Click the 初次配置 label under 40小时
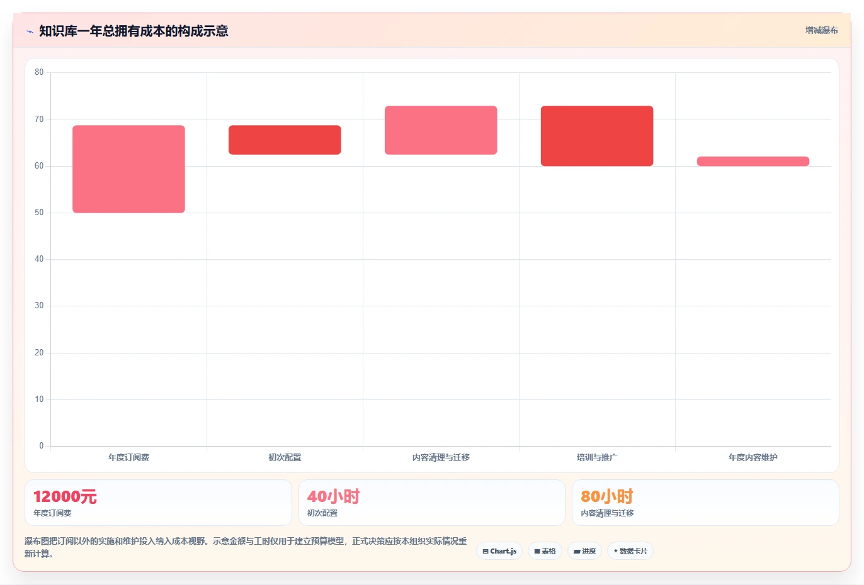The width and height of the screenshot is (864, 585). 322,513
